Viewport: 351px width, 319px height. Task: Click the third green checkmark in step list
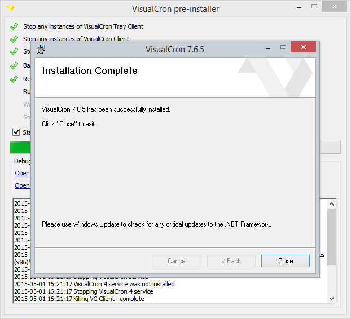pyautogui.click(x=14, y=52)
